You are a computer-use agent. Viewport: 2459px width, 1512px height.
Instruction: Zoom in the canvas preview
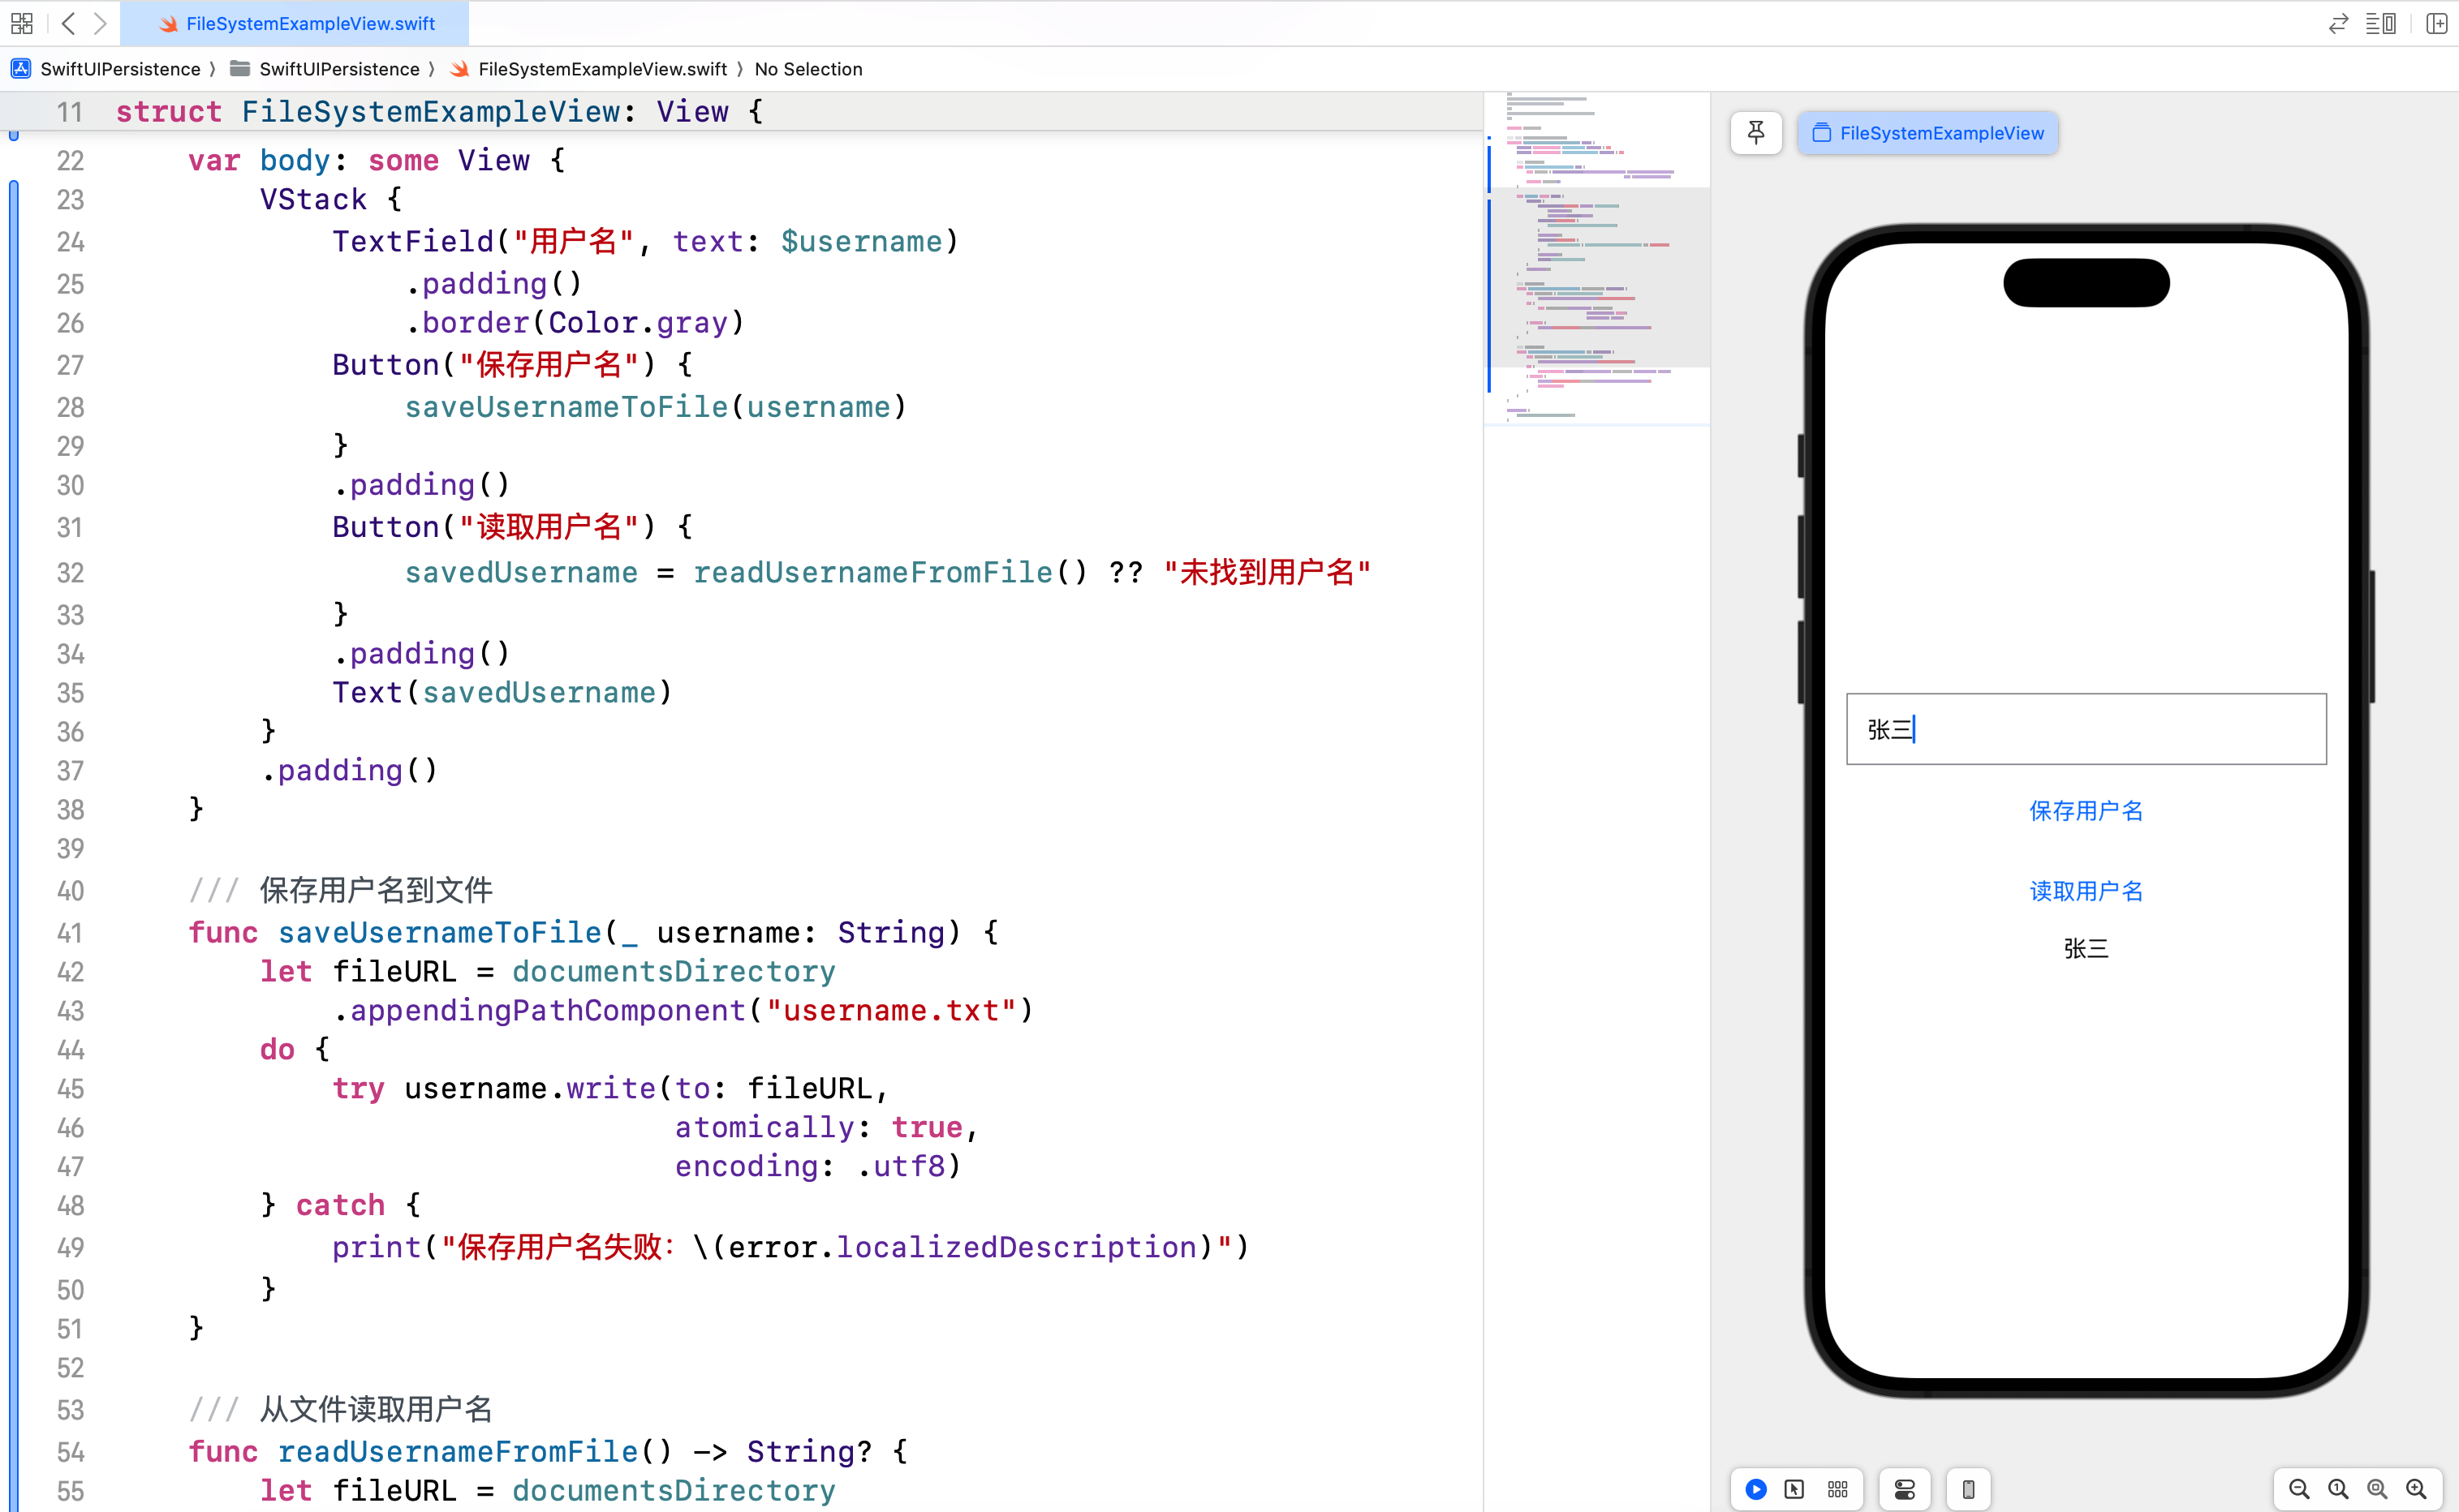(2416, 1490)
